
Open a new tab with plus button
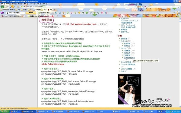[56, 16]
